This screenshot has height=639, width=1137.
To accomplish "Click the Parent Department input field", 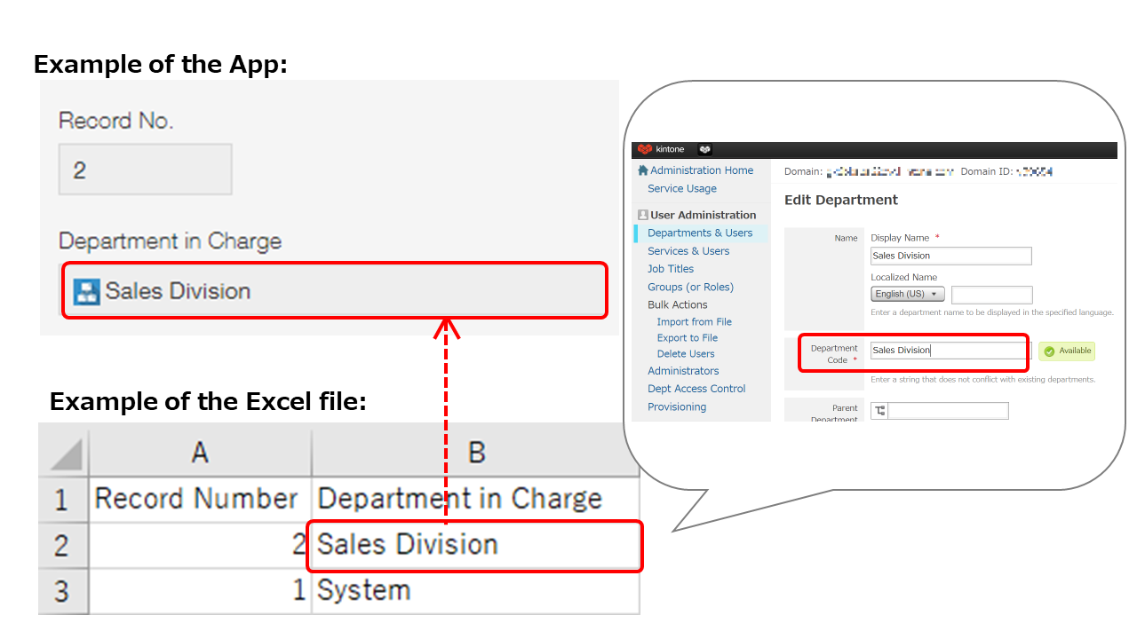I will point(948,411).
